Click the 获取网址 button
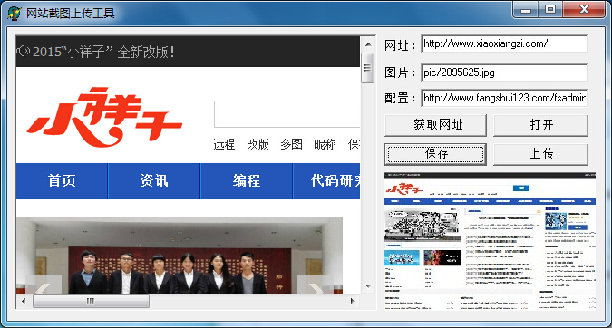This screenshot has width=612, height=328. pyautogui.click(x=435, y=125)
